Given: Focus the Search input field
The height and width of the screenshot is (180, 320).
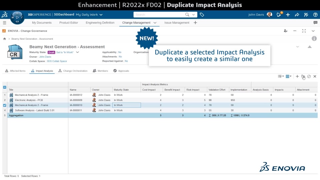Looking at the screenshot, I should pyautogui.click(x=159, y=15).
